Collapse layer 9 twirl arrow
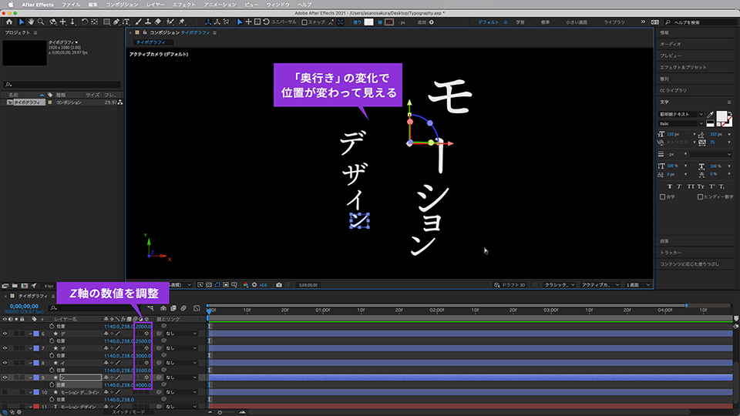This screenshot has height=416, width=740. pyautogui.click(x=30, y=377)
